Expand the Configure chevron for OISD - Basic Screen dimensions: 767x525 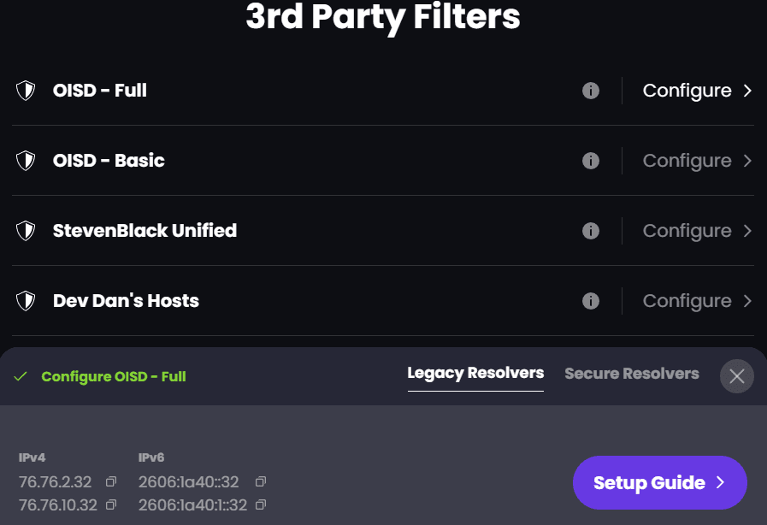click(x=746, y=161)
